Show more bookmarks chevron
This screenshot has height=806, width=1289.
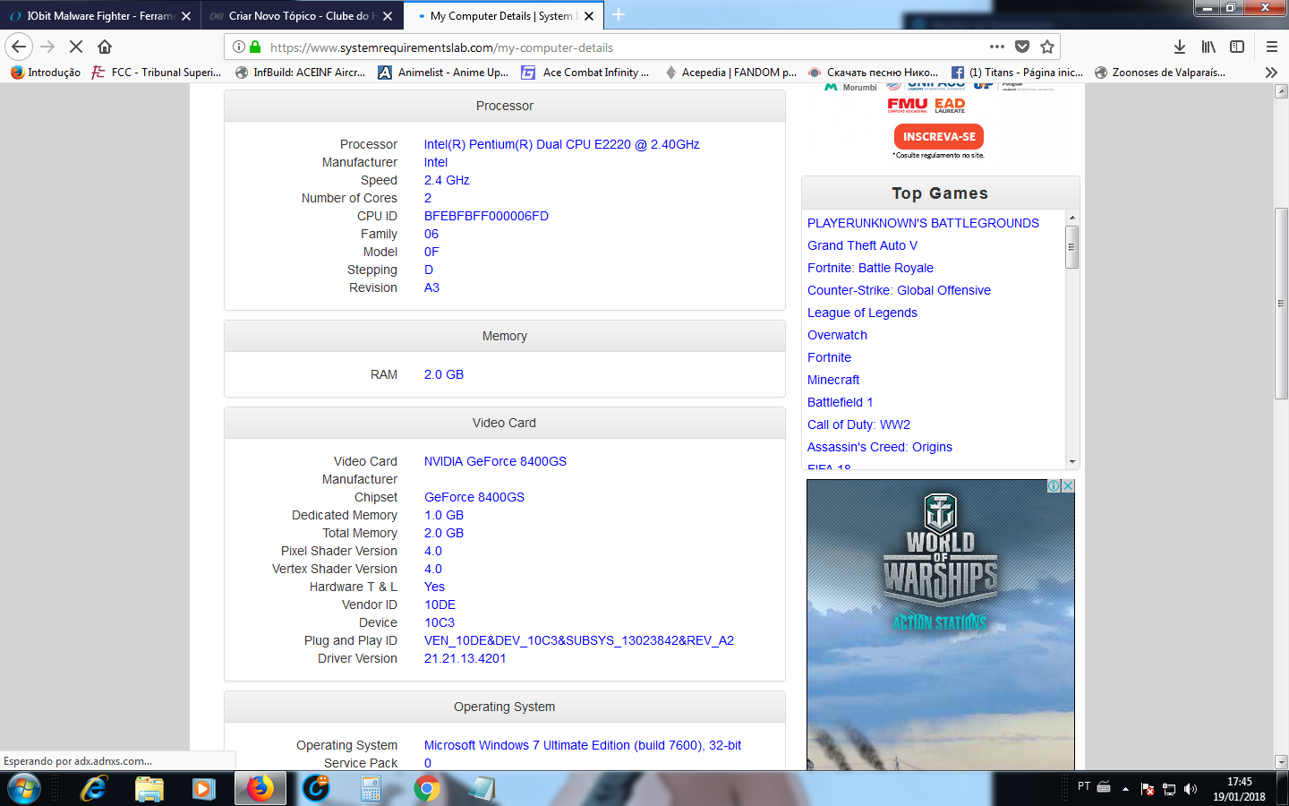1271,73
